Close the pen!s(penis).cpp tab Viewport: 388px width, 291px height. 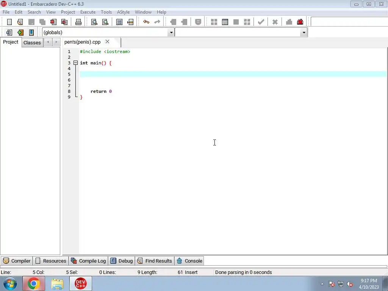click(x=107, y=42)
